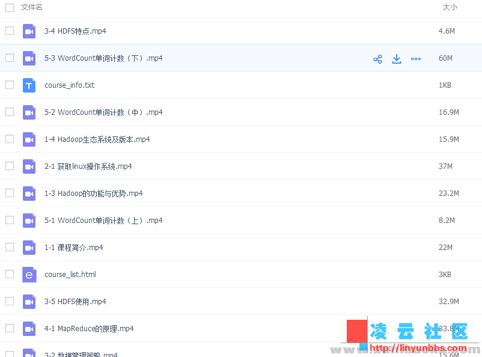Download the 5-3 WordCount file via the download icon

397,59
